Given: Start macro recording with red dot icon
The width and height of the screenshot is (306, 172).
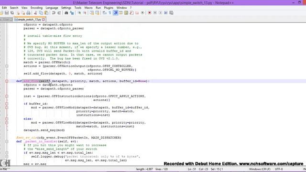Looking at the screenshot, I should 150,13.
